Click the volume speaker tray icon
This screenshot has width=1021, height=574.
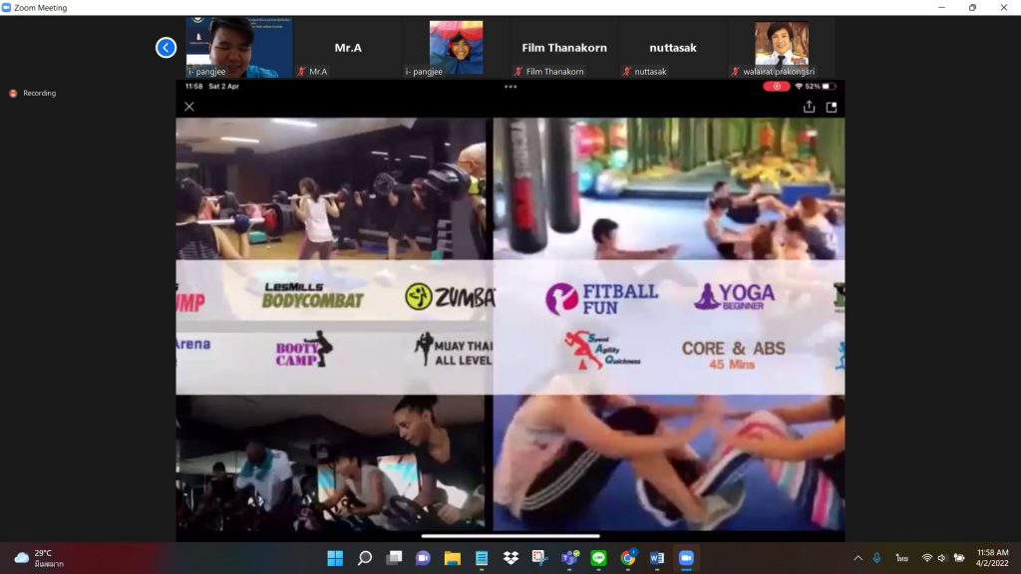point(941,558)
